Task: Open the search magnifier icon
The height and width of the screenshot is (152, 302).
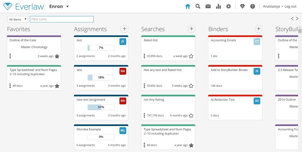Action: [198, 6]
